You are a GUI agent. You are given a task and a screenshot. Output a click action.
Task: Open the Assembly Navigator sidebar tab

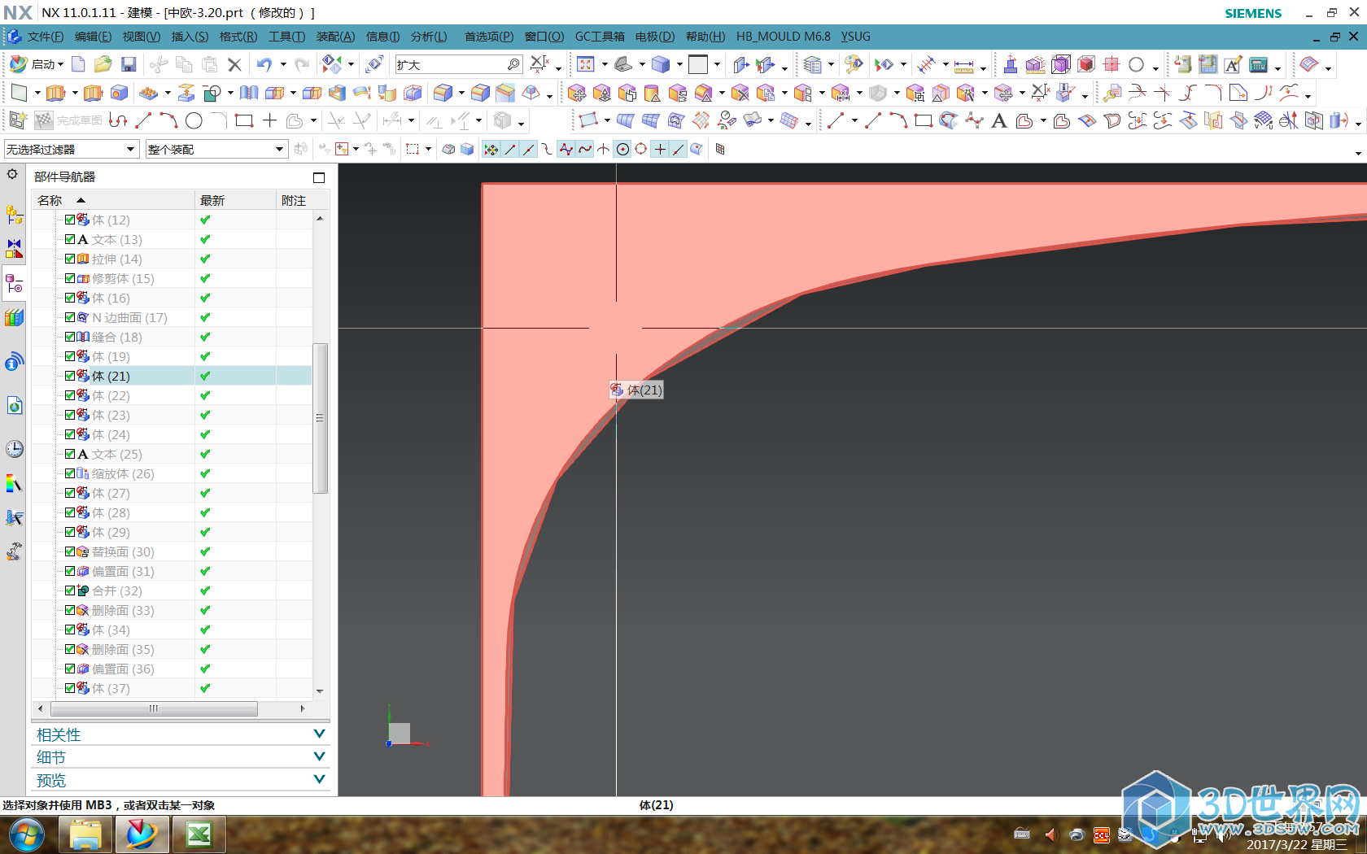[15, 215]
